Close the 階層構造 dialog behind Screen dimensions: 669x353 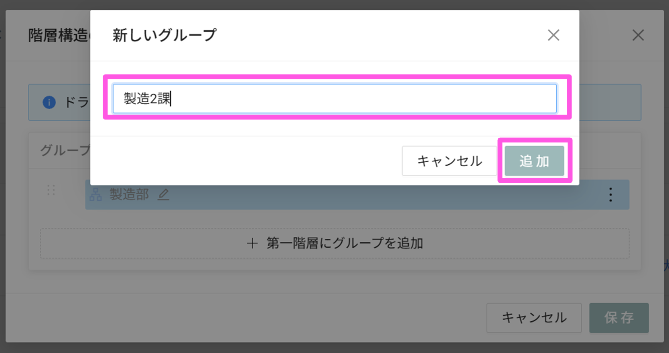[x=638, y=35]
